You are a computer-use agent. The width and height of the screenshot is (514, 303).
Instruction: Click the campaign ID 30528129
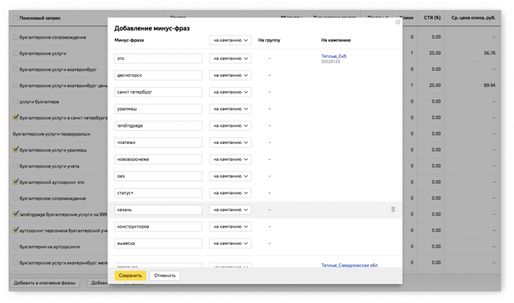[330, 62]
